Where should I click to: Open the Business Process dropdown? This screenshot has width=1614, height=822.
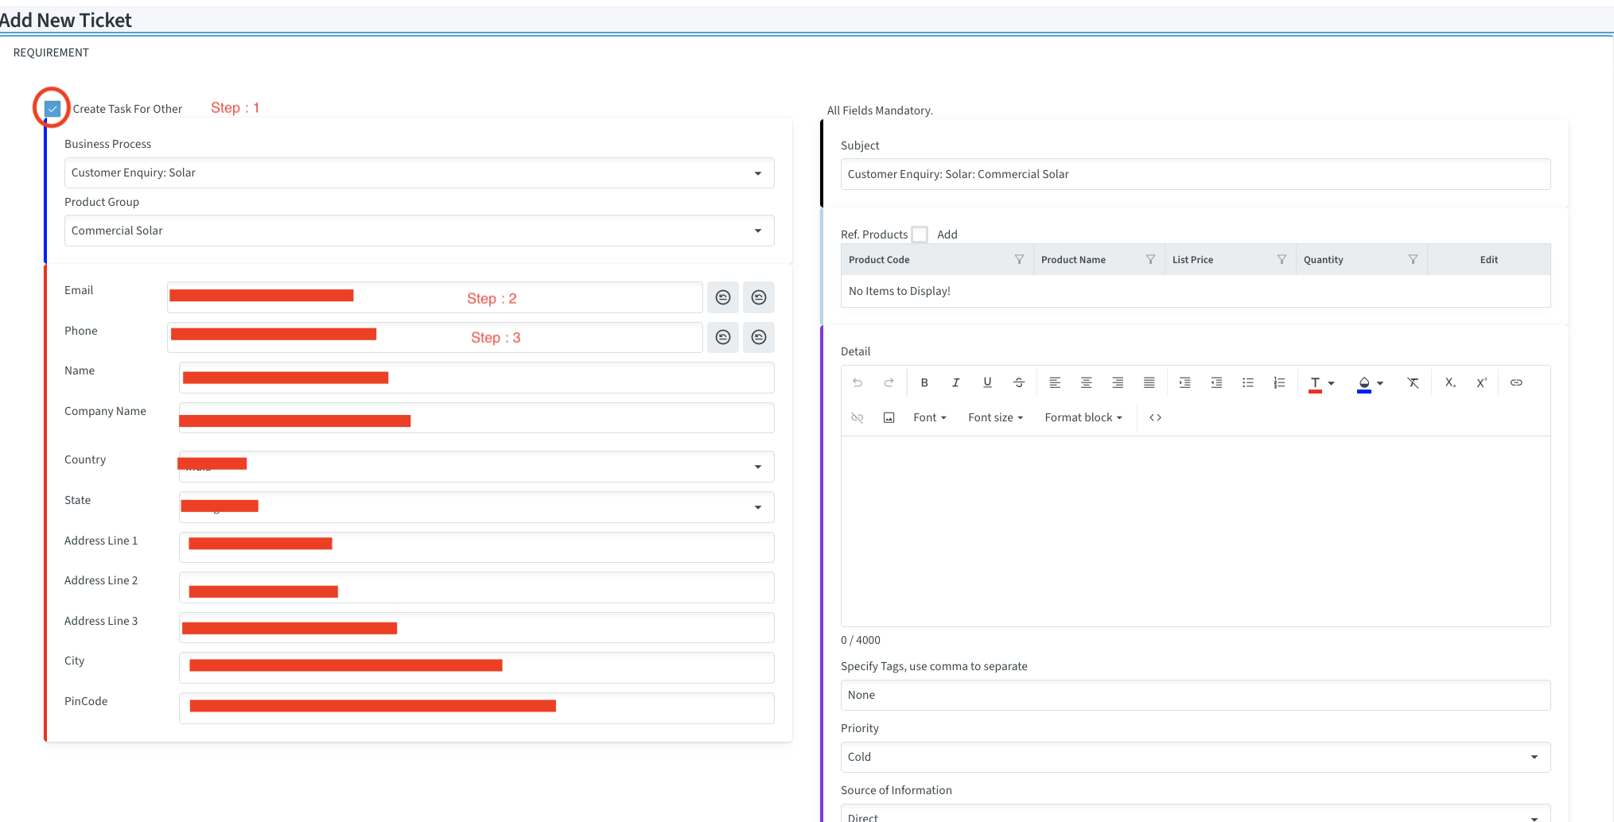click(x=418, y=173)
